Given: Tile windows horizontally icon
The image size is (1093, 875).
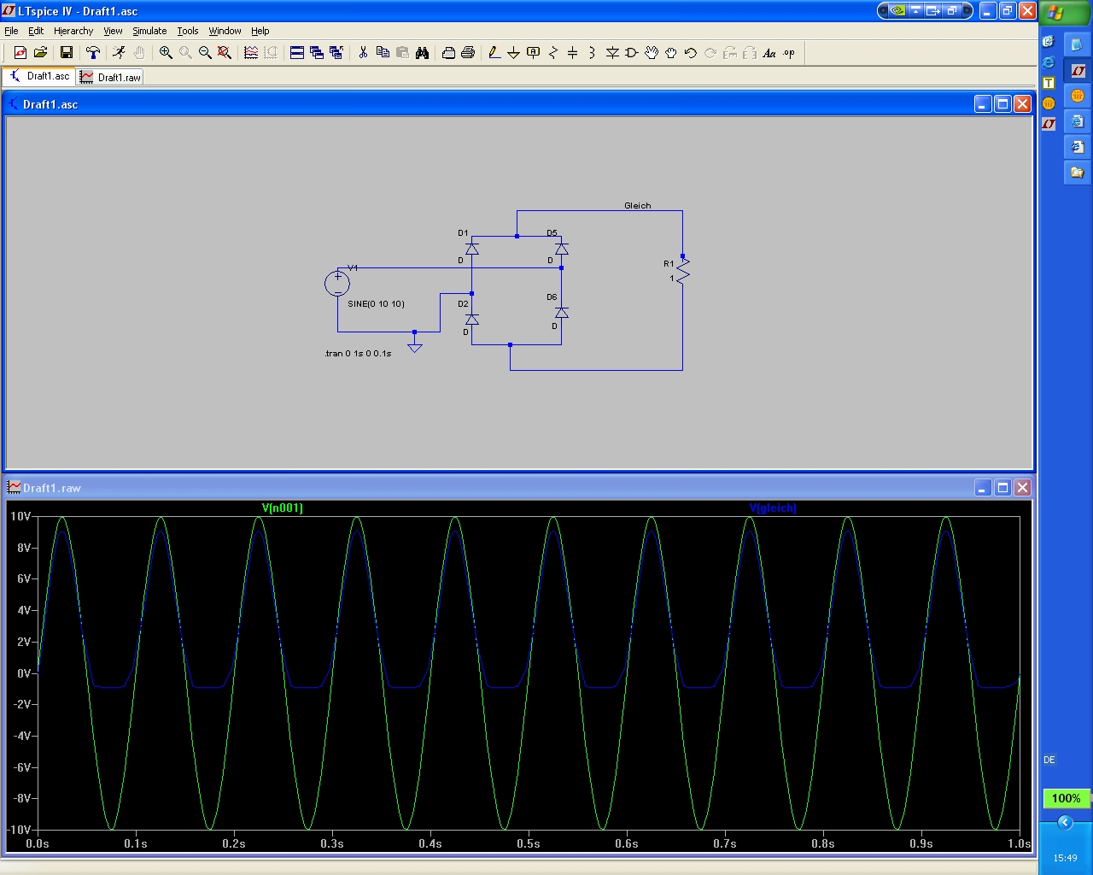Looking at the screenshot, I should pyautogui.click(x=297, y=53).
